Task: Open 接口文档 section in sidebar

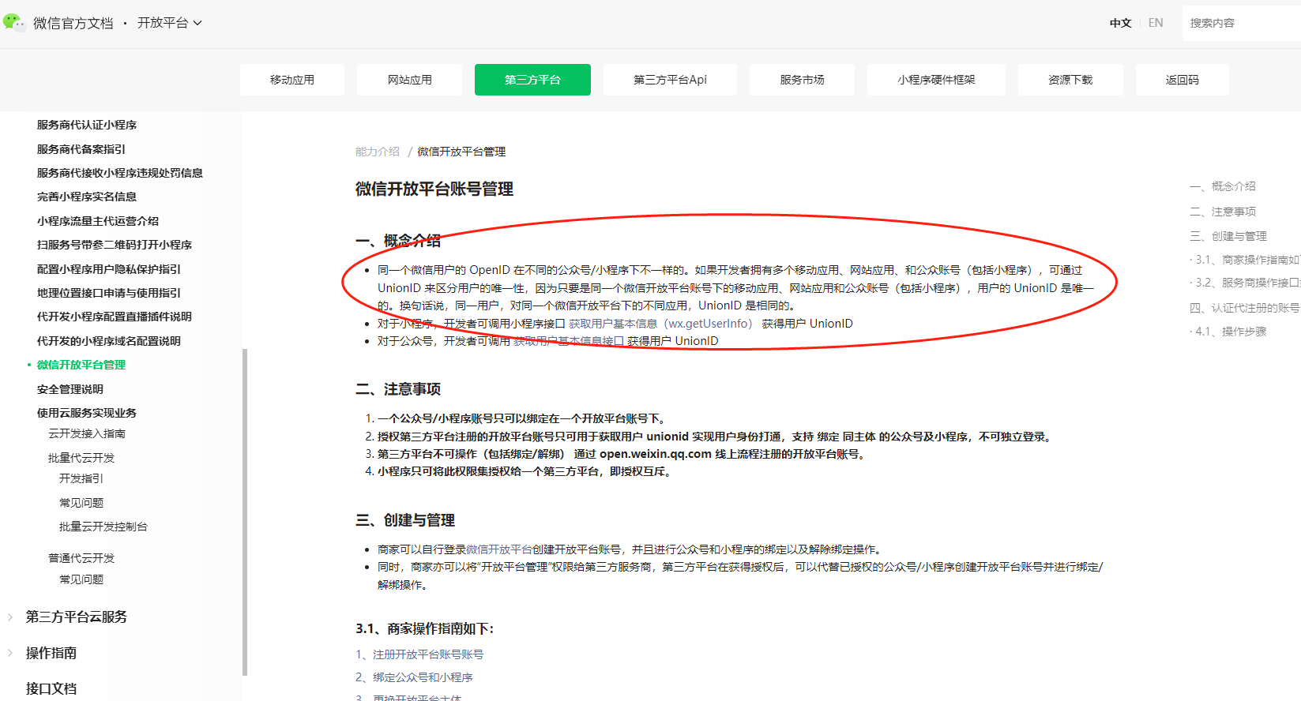Action: [x=51, y=688]
